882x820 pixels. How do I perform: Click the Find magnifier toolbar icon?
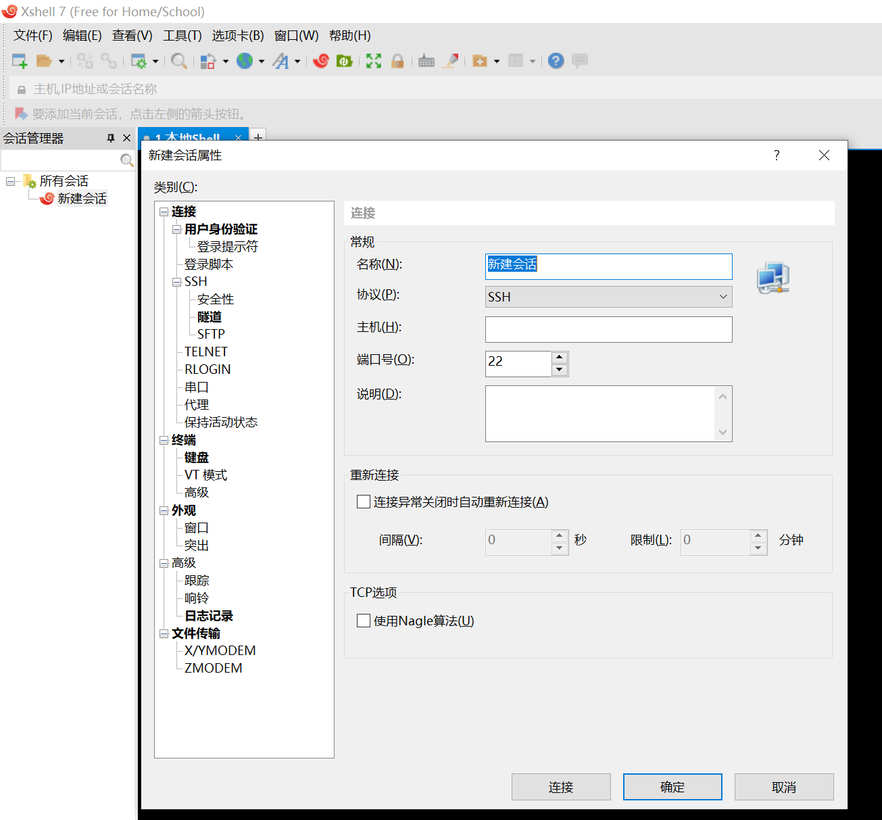tap(178, 61)
